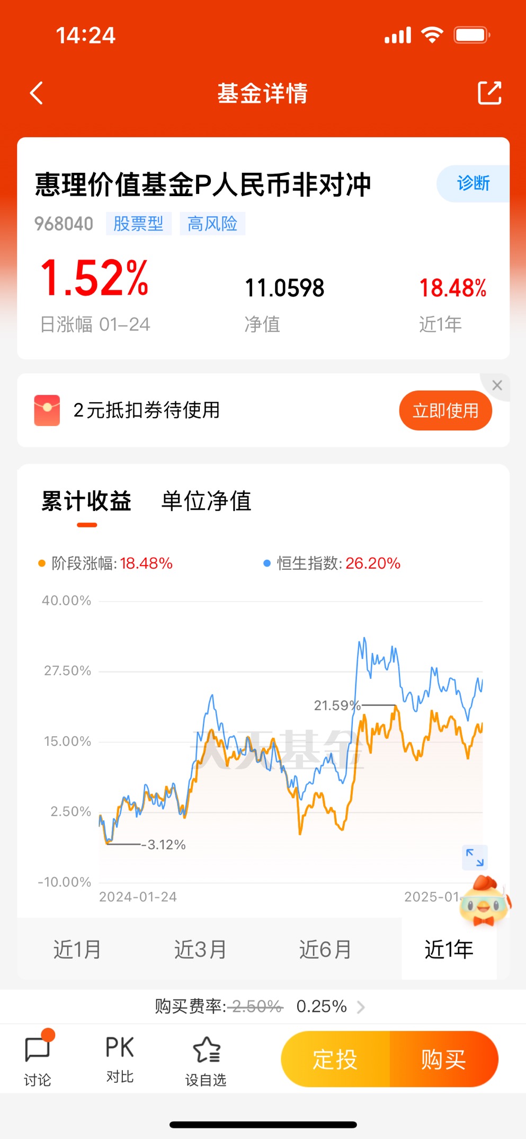
Task: Select the 近1月 time range
Action: 77,949
